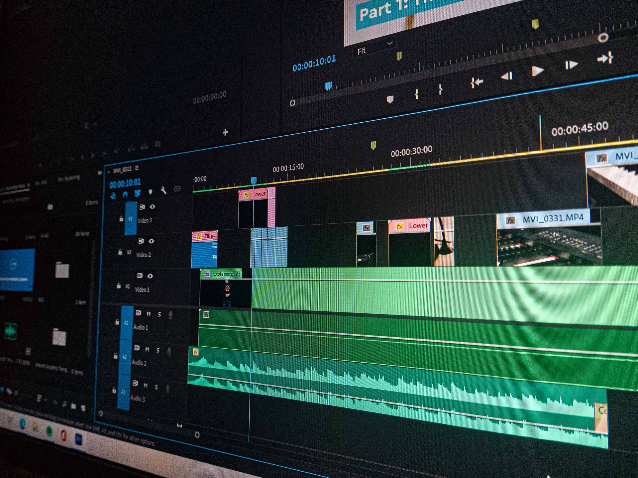This screenshot has width=638, height=478.
Task: Toggle Video 1 track output eye
Action: pos(150,276)
